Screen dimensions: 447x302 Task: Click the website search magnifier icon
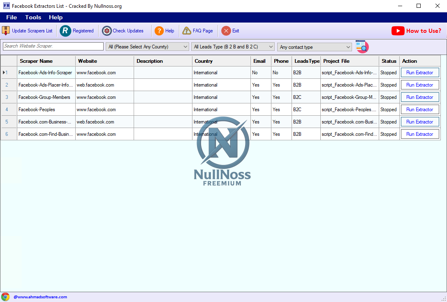tap(362, 46)
